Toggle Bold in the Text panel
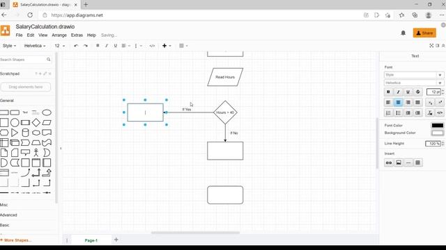The image size is (446, 250). pos(388,92)
